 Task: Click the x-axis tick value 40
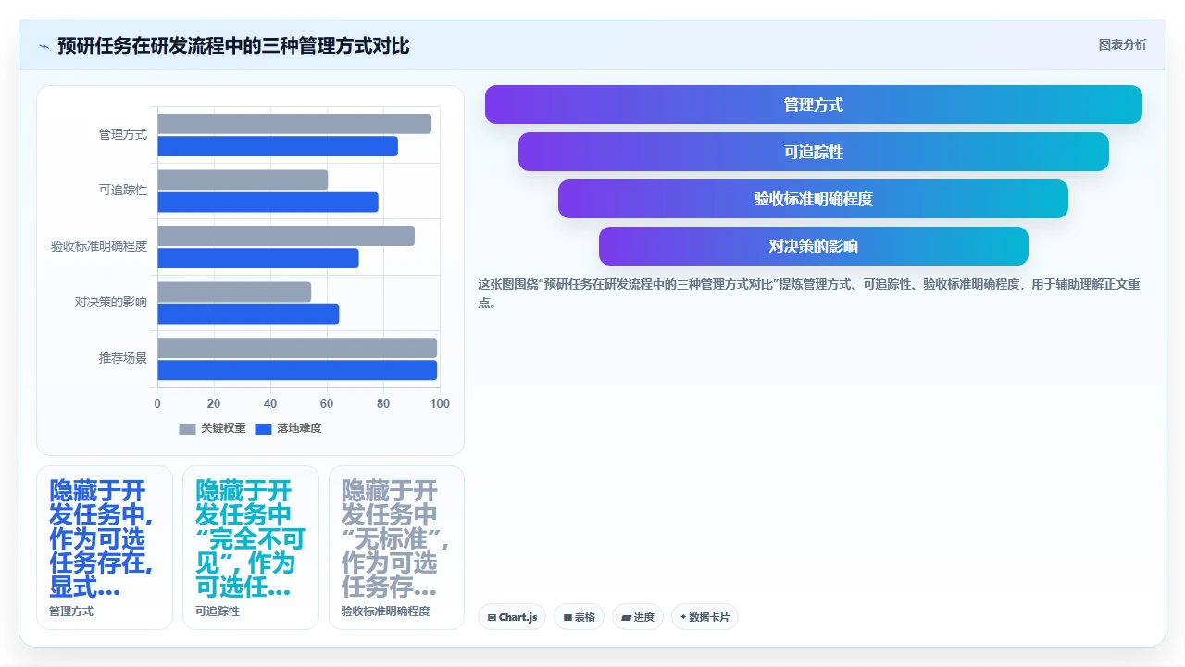click(x=270, y=403)
